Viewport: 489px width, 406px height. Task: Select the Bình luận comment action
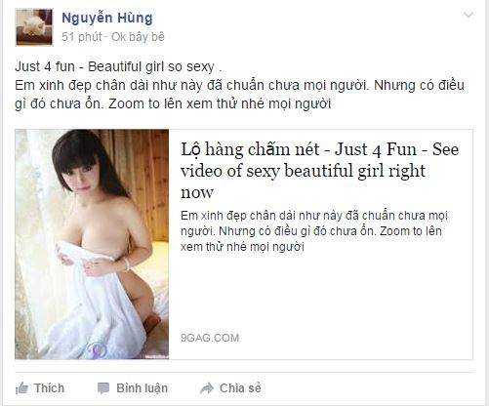point(142,388)
